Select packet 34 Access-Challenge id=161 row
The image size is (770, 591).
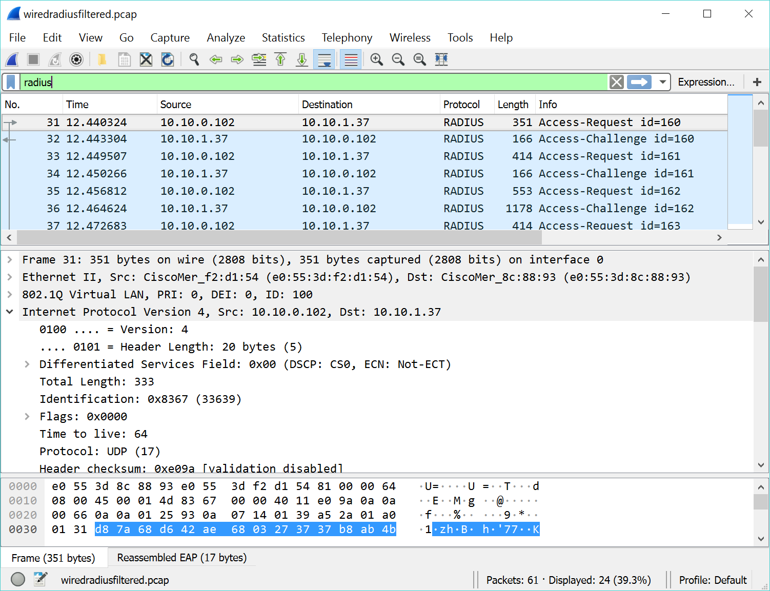[x=359, y=174]
